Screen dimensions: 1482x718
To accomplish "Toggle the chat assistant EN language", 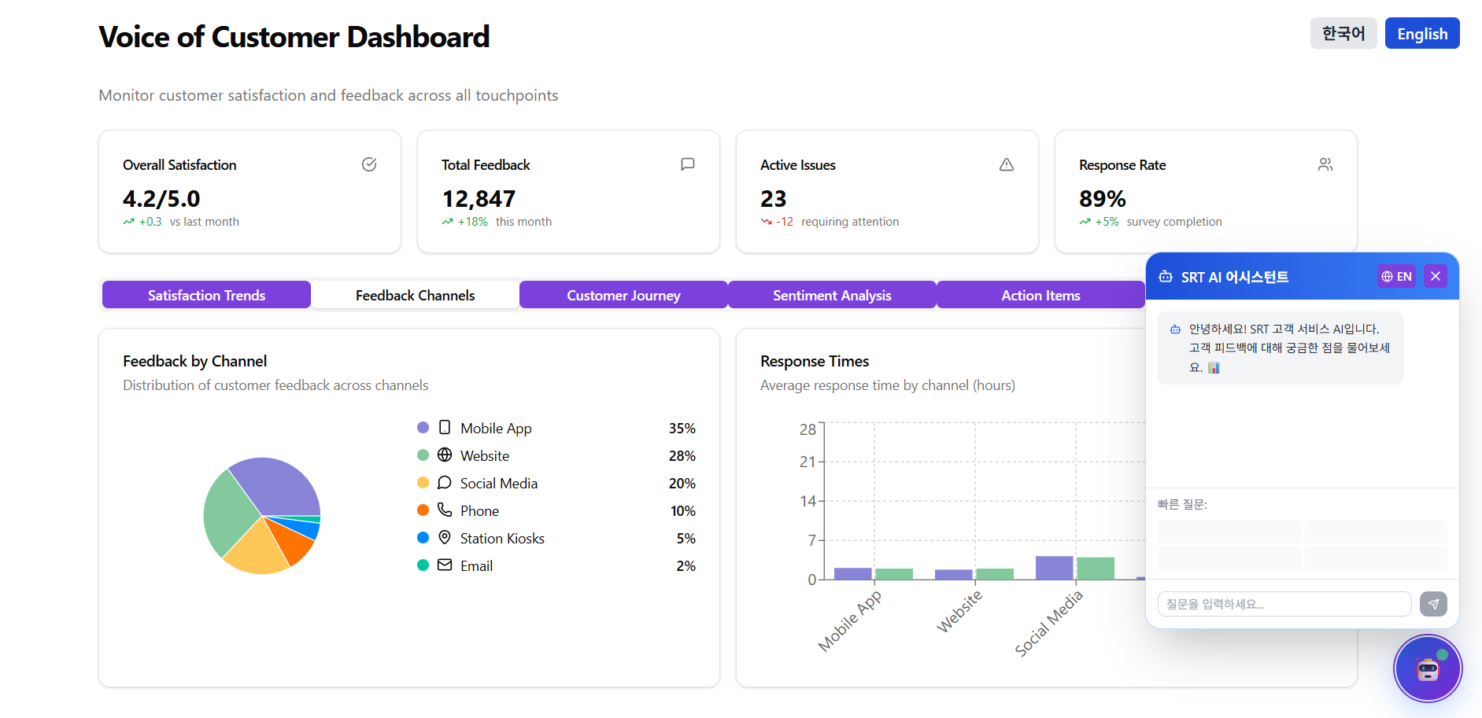I will click(1396, 277).
